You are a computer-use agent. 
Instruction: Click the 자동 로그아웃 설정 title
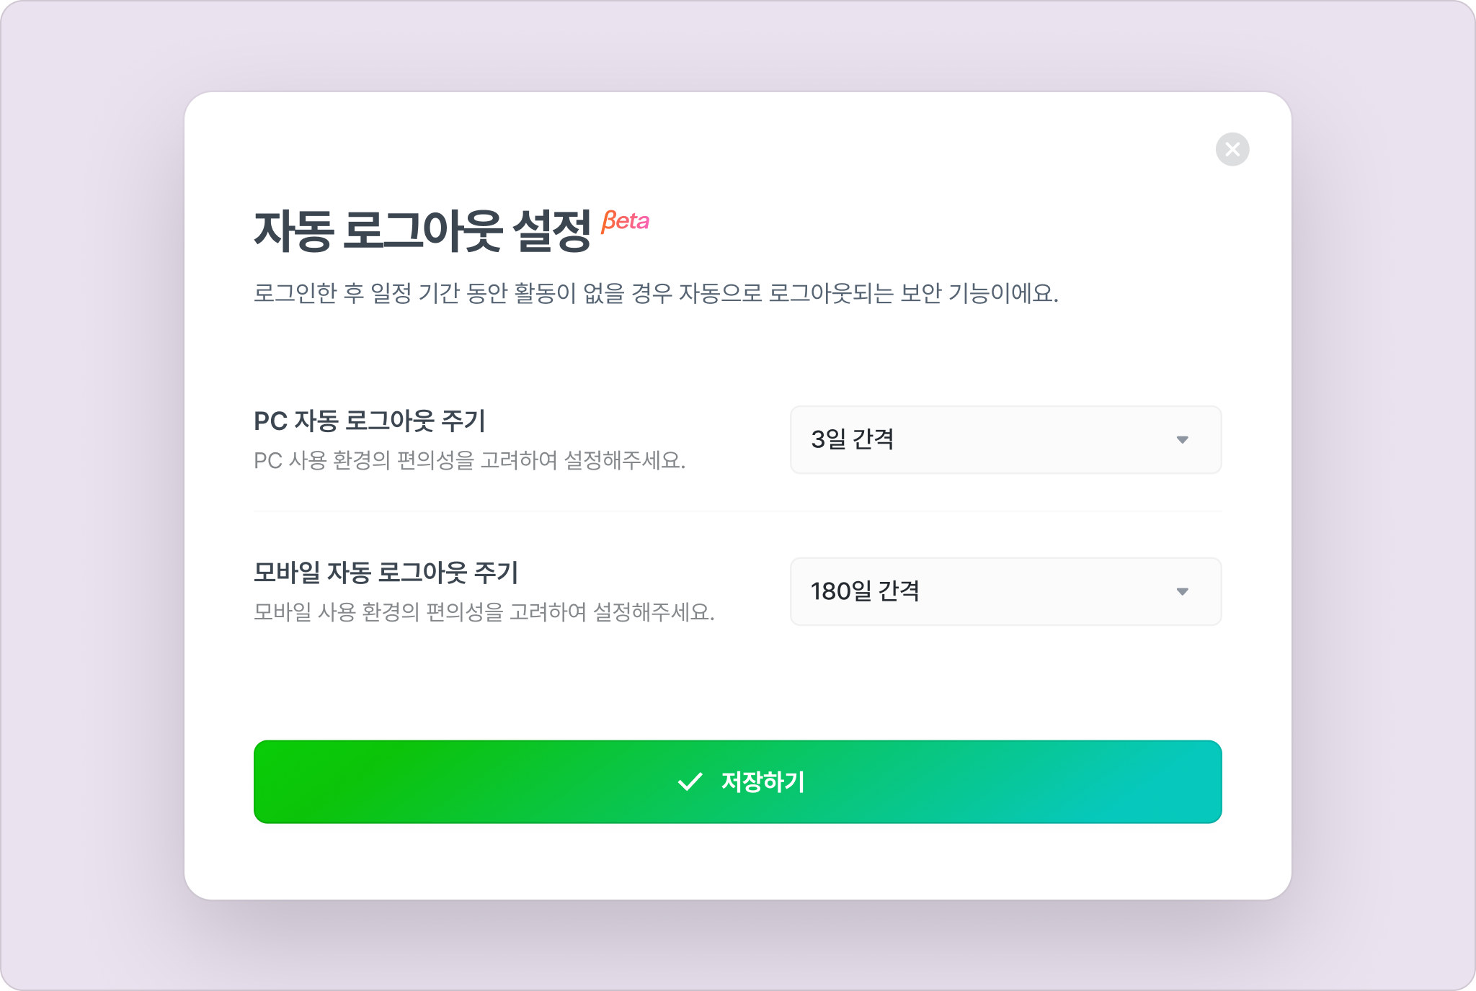(x=422, y=231)
